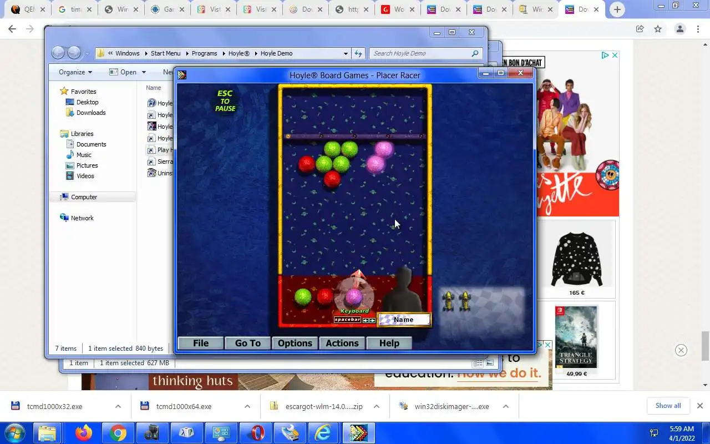The height and width of the screenshot is (444, 710).
Task: Click the hooded player silhouette
Action: coord(404,290)
